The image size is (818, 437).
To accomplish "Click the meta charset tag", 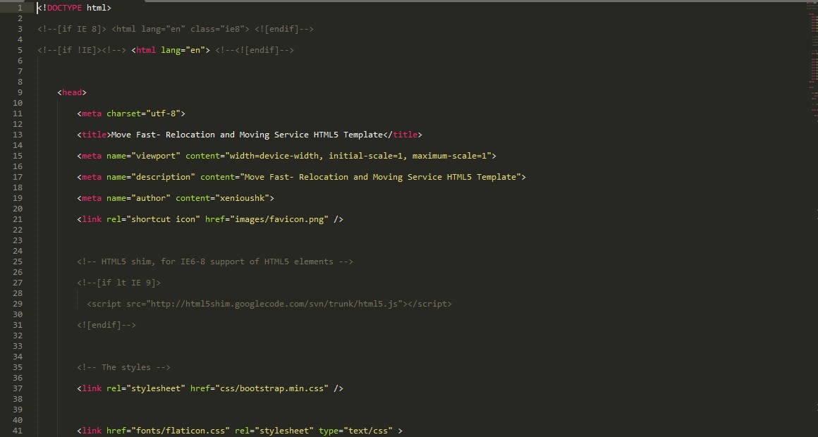I will pos(131,113).
